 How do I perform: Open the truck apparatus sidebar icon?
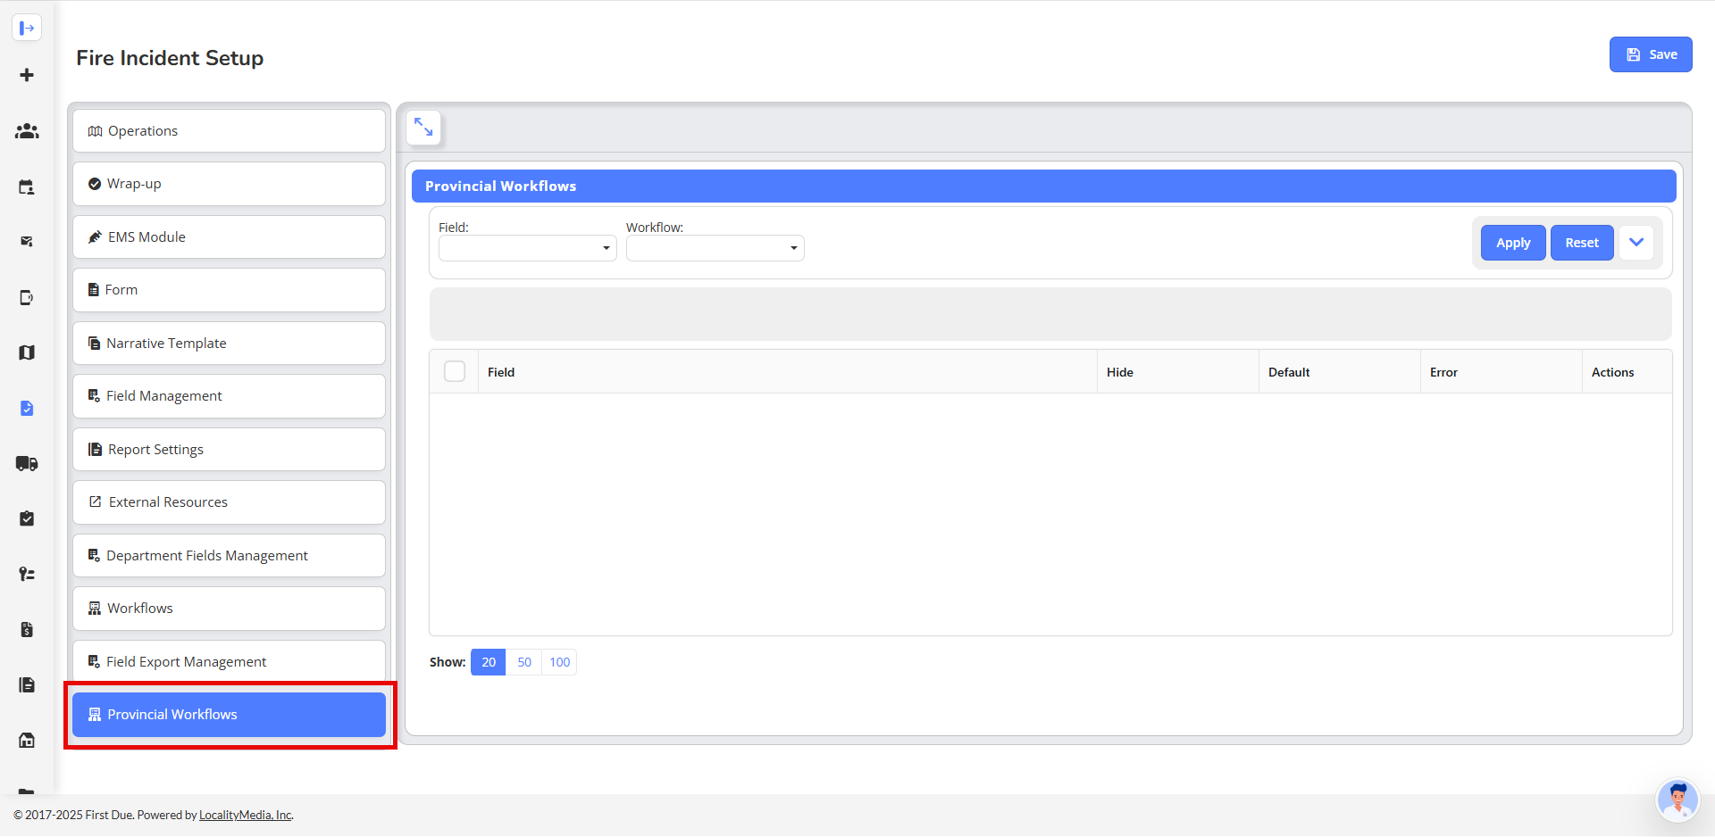click(27, 463)
